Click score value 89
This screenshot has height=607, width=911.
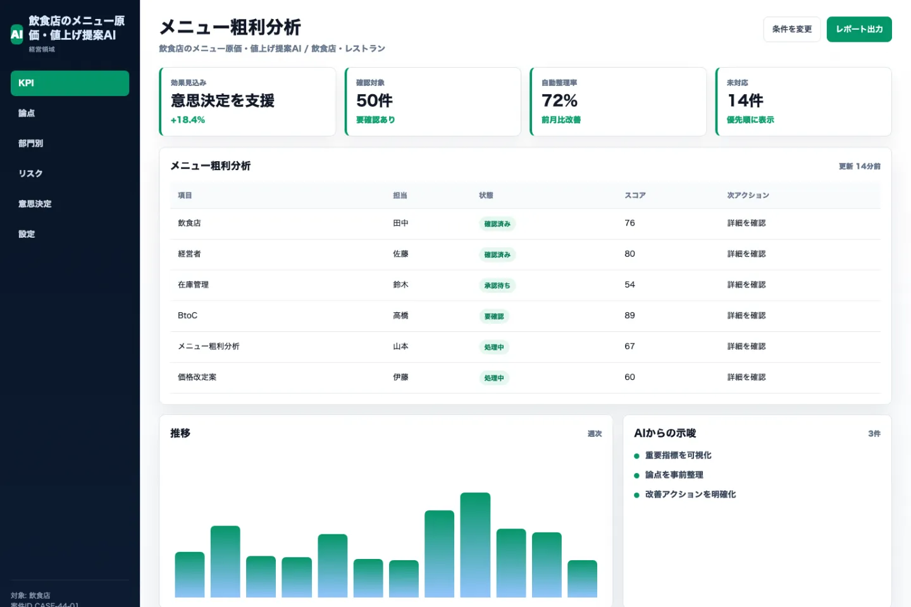(629, 316)
